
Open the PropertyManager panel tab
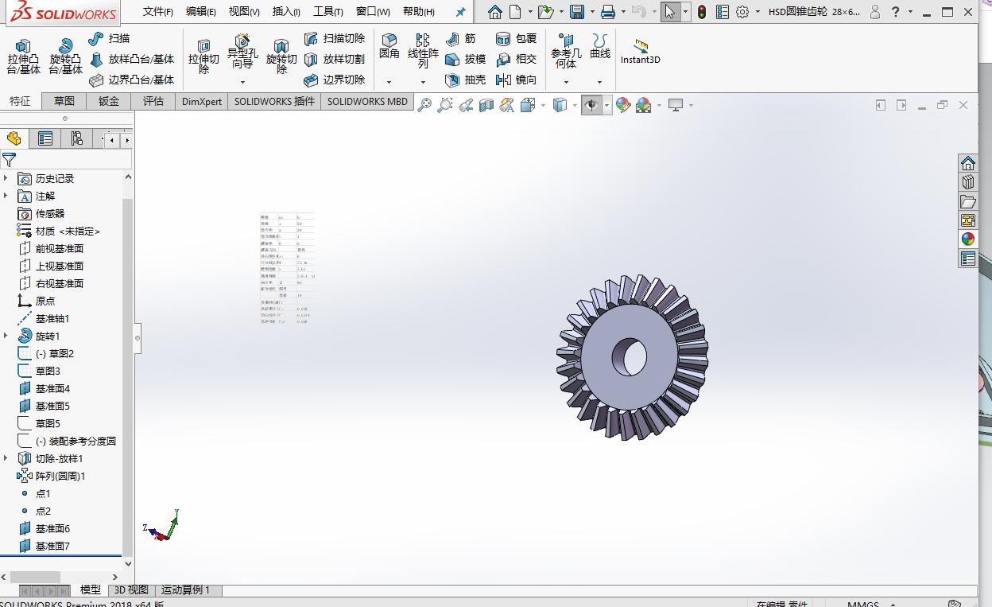45,139
